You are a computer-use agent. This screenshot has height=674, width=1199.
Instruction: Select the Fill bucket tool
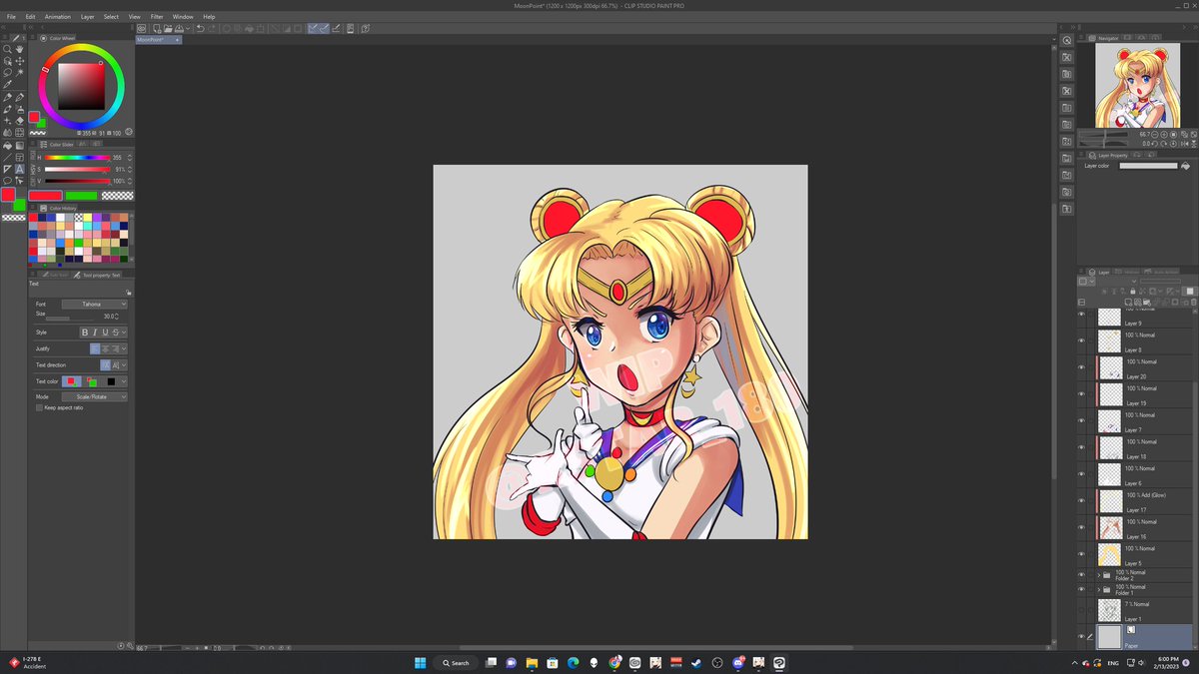(8, 145)
